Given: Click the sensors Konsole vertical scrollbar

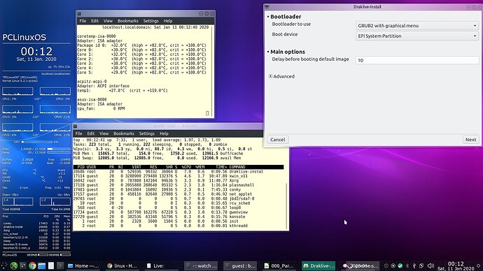Looking at the screenshot, I should 212,71.
